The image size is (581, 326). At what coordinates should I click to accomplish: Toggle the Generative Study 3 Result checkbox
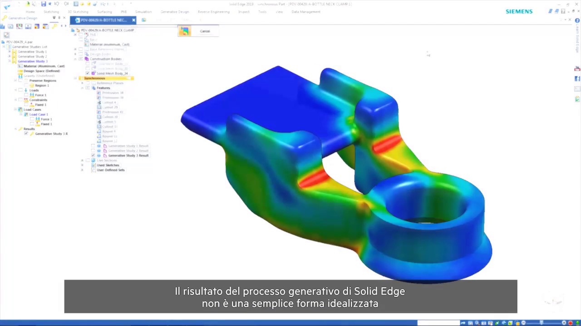coord(94,155)
